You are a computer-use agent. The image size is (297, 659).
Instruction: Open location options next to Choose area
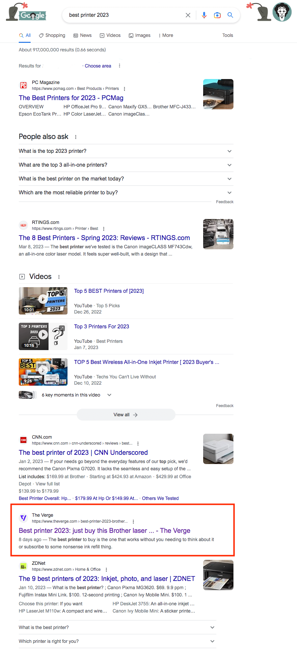tap(120, 66)
